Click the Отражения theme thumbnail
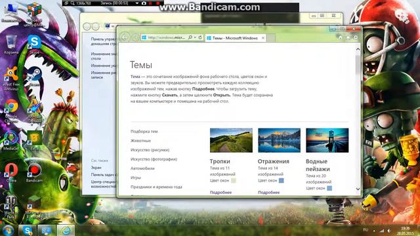 point(279,140)
